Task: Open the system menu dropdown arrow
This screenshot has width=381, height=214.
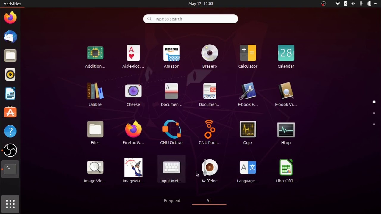Action: coord(375,4)
